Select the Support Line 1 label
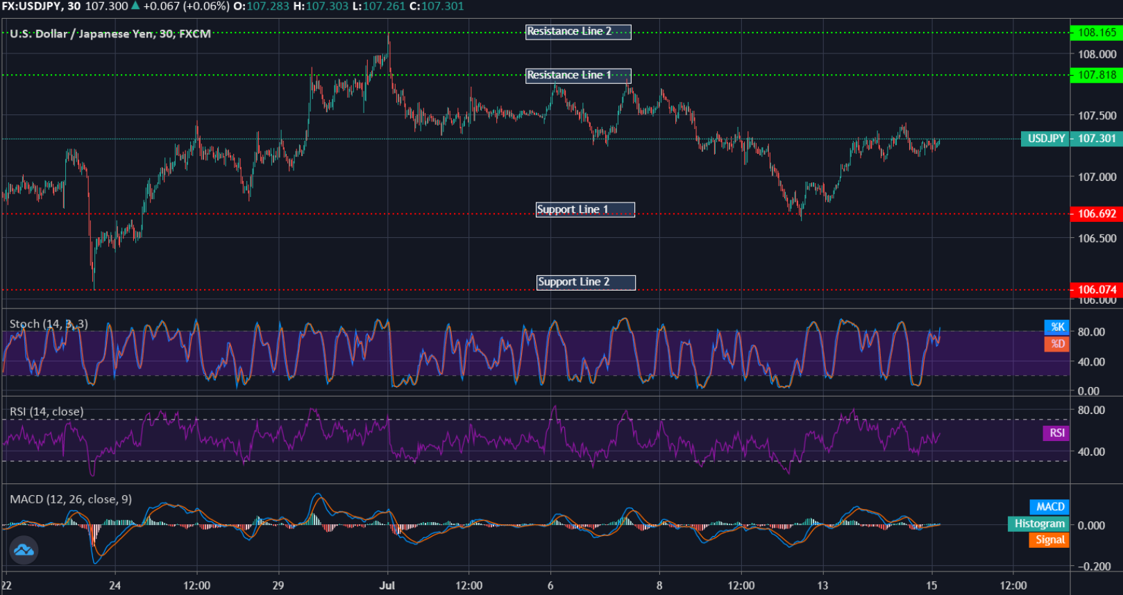Screen dimensions: 1123x595 point(585,209)
